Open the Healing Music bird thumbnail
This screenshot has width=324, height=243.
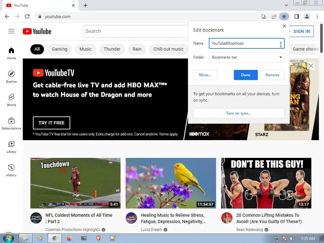(171, 183)
